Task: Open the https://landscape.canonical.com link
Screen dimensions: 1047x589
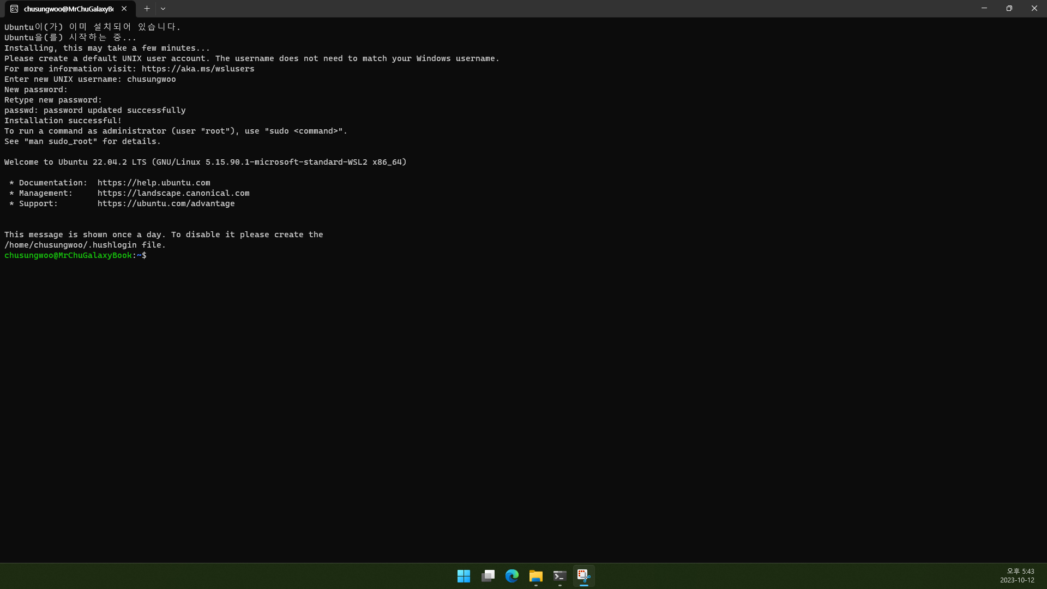Action: point(173,193)
